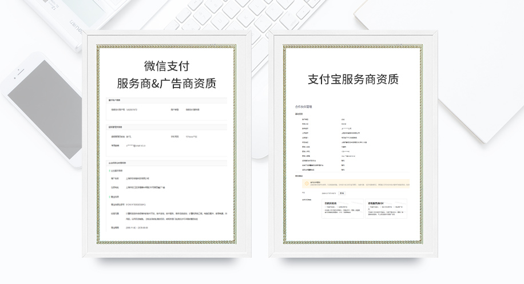Viewport: 524px width, 284px height.
Task: Click the 服务商&广告商资质 heading
Action: point(166,84)
